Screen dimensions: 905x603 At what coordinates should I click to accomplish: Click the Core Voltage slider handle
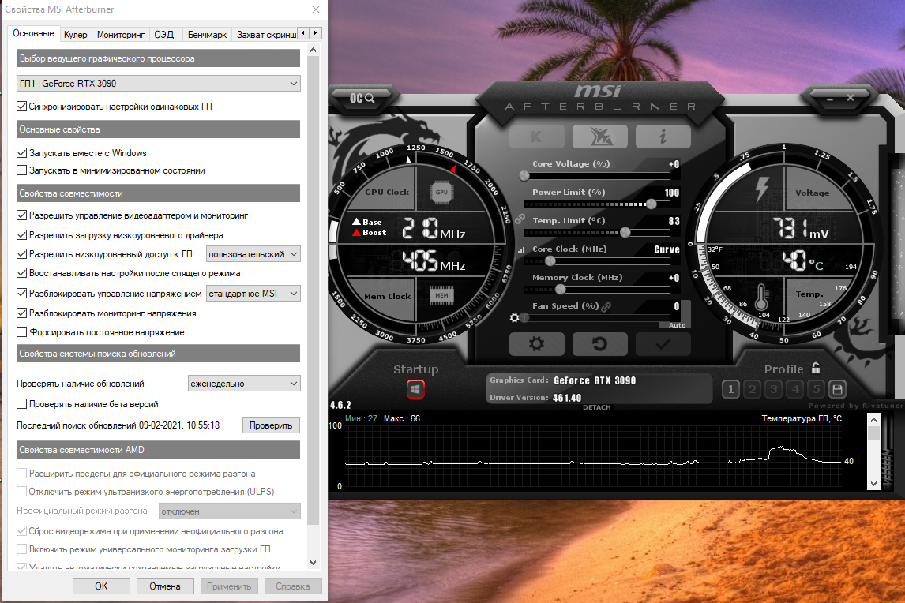[x=524, y=175]
